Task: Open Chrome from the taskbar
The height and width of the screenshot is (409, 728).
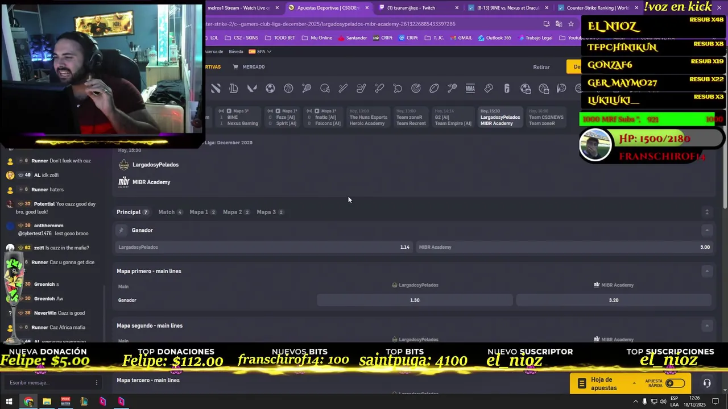Action: click(x=28, y=402)
